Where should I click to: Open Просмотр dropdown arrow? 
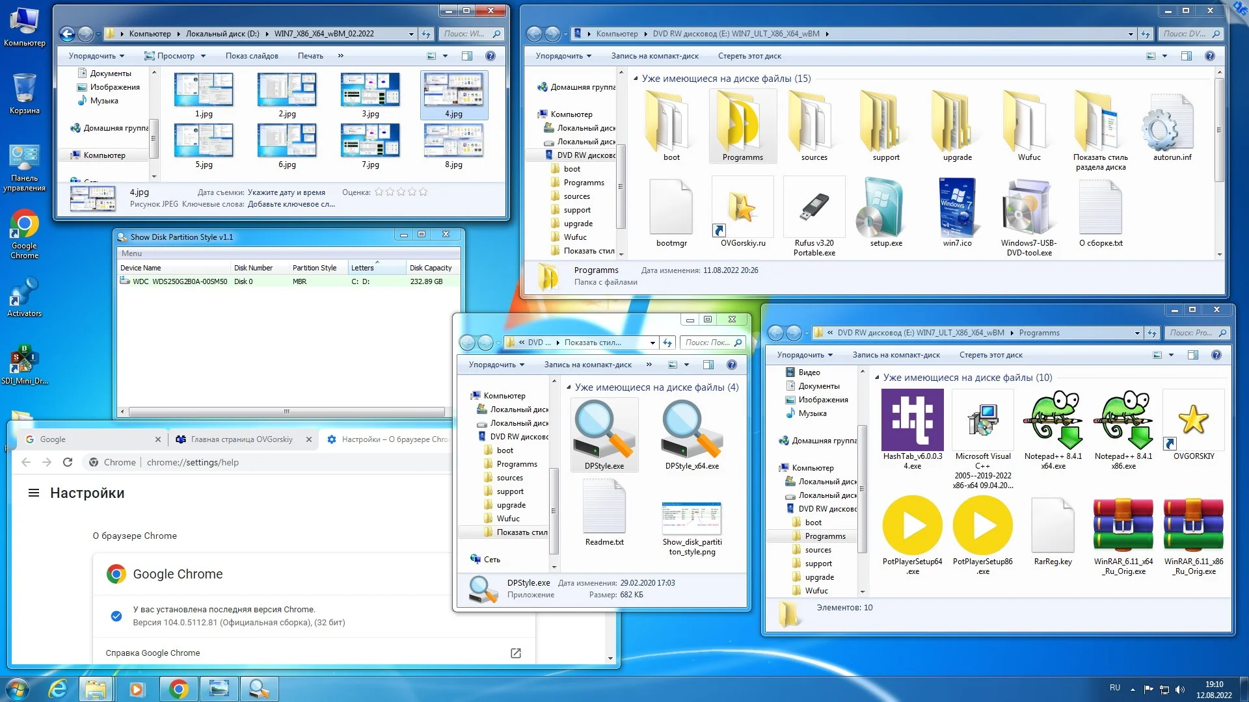pyautogui.click(x=204, y=56)
